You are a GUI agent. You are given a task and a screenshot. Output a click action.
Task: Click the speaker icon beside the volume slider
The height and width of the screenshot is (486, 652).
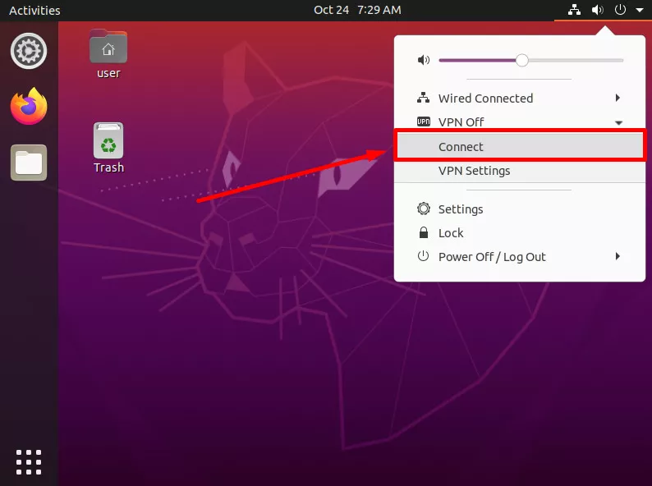coord(423,60)
